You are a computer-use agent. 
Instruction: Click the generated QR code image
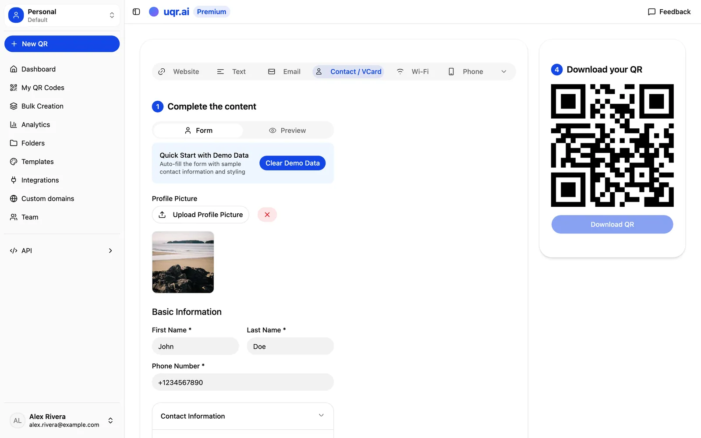coord(612,145)
